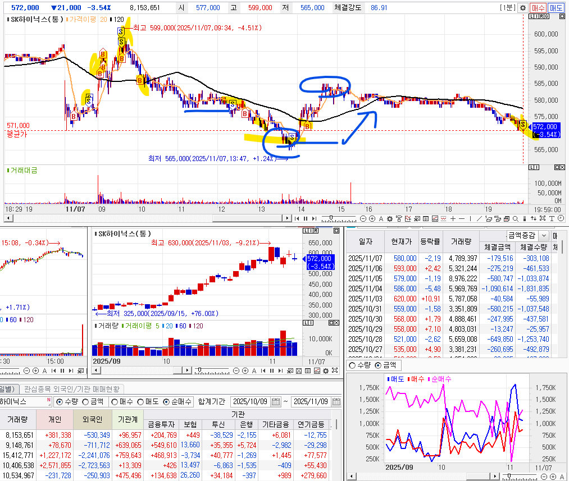
Task: Zoom out main chart with minus magnifier
Action: [363, 218]
